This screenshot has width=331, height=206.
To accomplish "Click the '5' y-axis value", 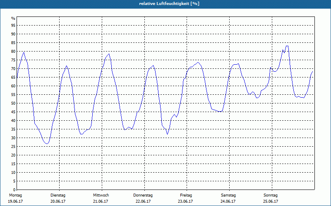I will (14, 181).
